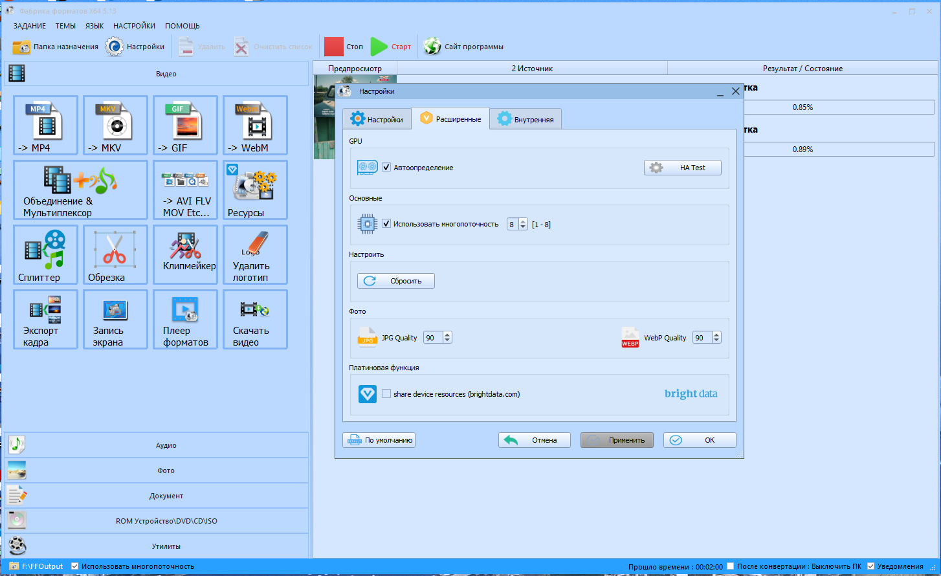Image resolution: width=941 pixels, height=576 pixels.
Task: Run the HA Test button
Action: [x=682, y=168]
